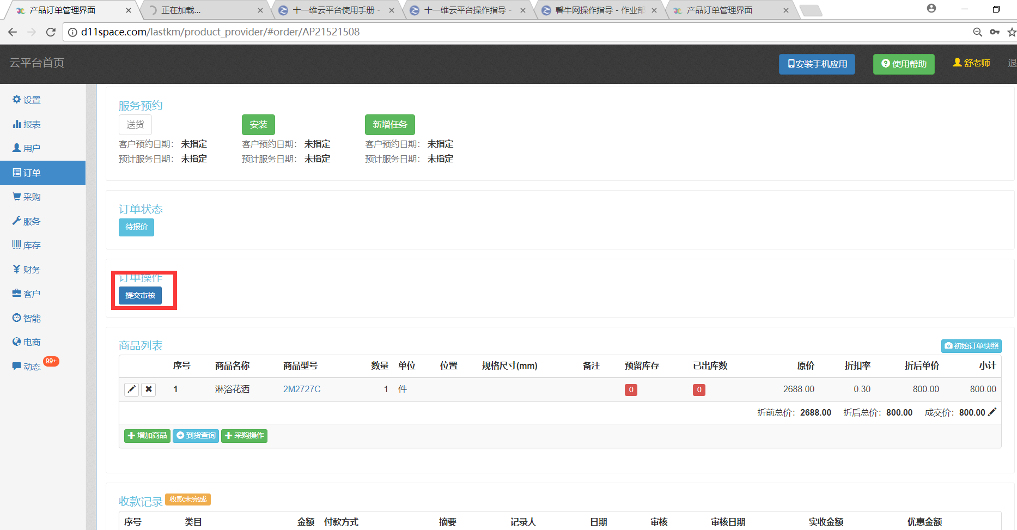Click the browser back arrow
This screenshot has width=1017, height=530.
pos(13,32)
